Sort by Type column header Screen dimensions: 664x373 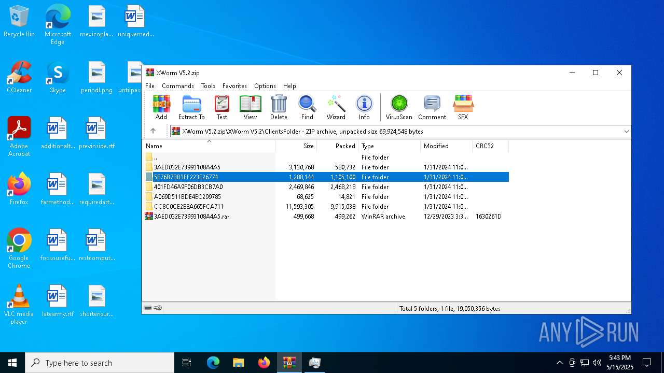point(390,146)
